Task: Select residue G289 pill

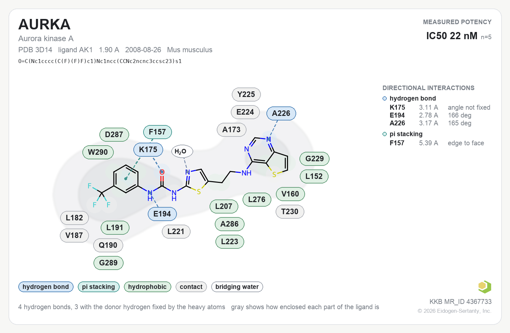Action: [x=108, y=263]
